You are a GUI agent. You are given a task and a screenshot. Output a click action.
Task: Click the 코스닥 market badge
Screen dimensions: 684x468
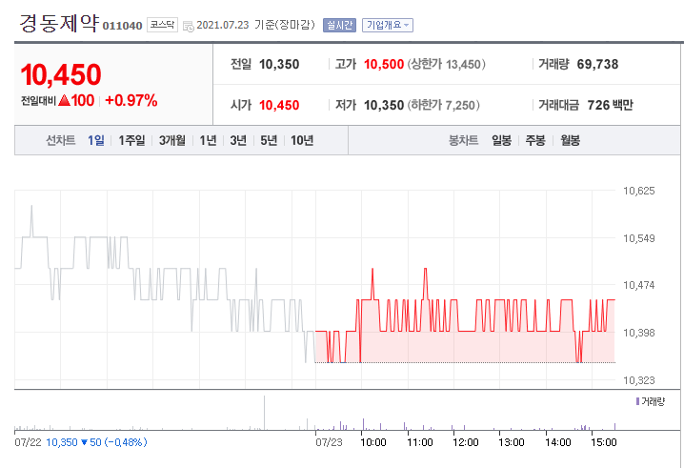(x=162, y=25)
